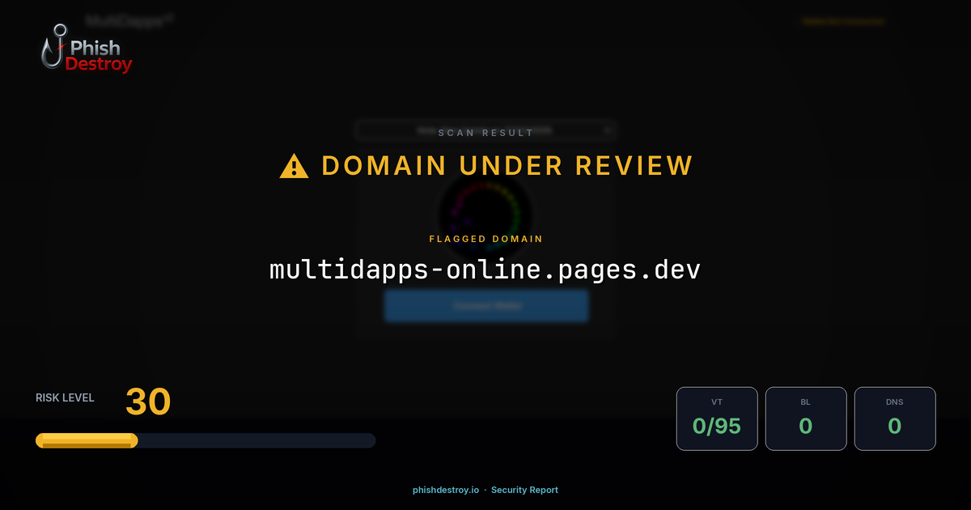This screenshot has width=971, height=510.
Task: Click the yellow wallet button at top right
Action: pos(843,22)
